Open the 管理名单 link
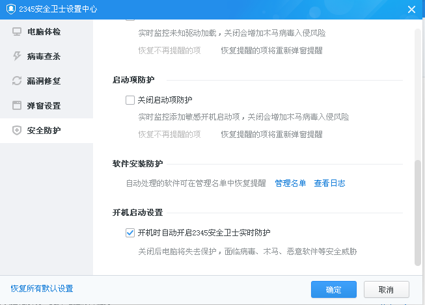 pos(290,183)
